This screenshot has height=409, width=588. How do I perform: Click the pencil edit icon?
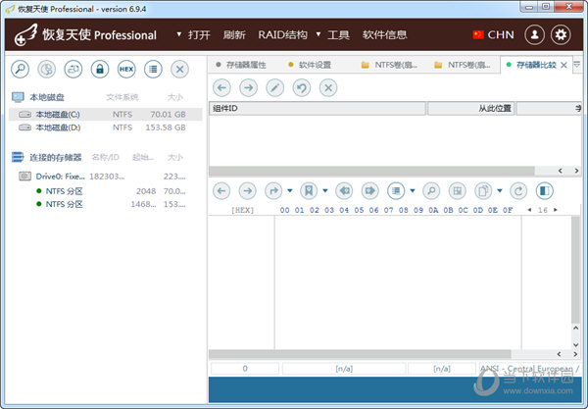tap(274, 88)
